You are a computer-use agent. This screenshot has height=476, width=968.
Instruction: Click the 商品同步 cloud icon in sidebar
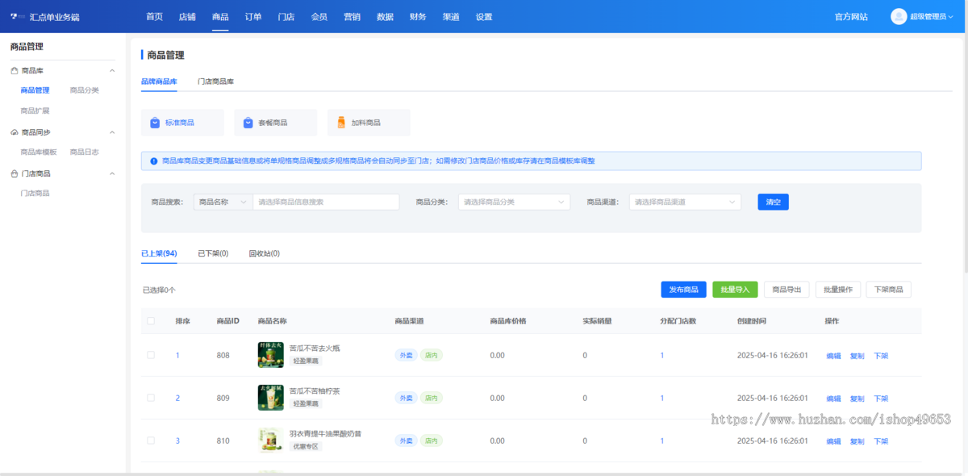click(15, 132)
